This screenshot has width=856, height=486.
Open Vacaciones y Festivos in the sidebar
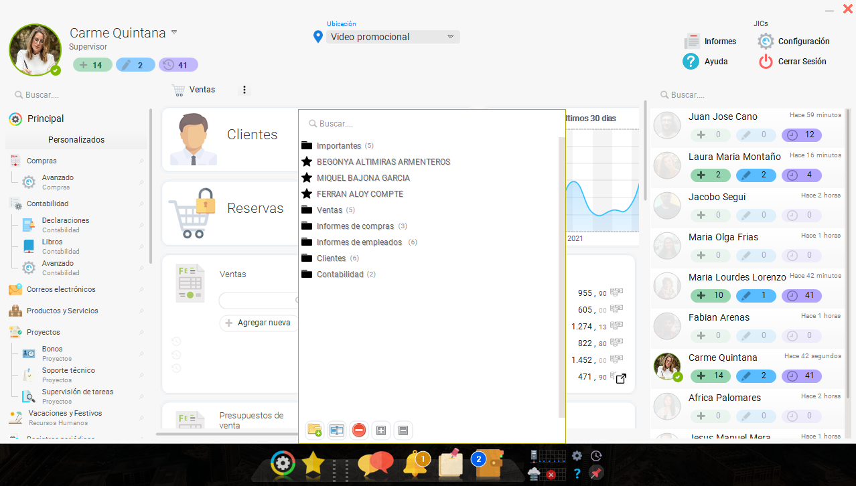(x=66, y=414)
